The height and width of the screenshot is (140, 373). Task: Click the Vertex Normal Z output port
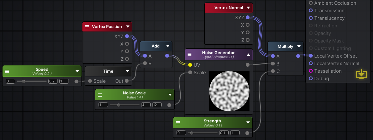pyautogui.click(x=248, y=40)
